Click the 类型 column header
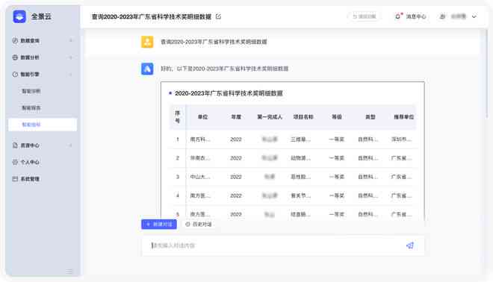 [370, 117]
